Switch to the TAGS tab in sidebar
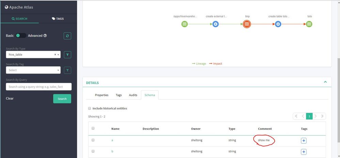The height and width of the screenshot is (158, 340). tap(58, 19)
